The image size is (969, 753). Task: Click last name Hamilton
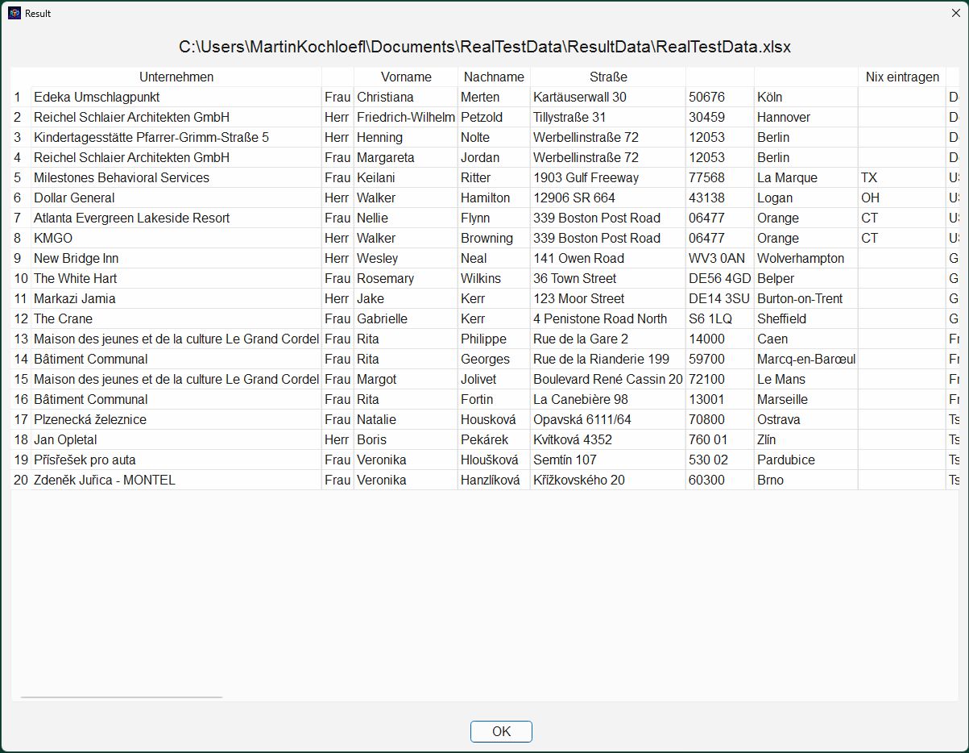pos(494,198)
